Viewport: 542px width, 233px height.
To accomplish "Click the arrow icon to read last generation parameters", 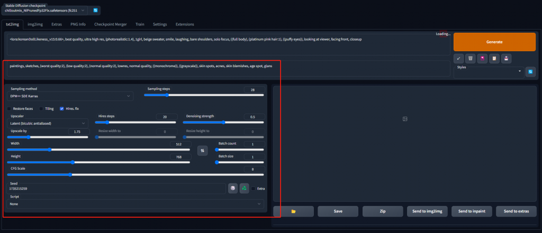I will (458, 58).
